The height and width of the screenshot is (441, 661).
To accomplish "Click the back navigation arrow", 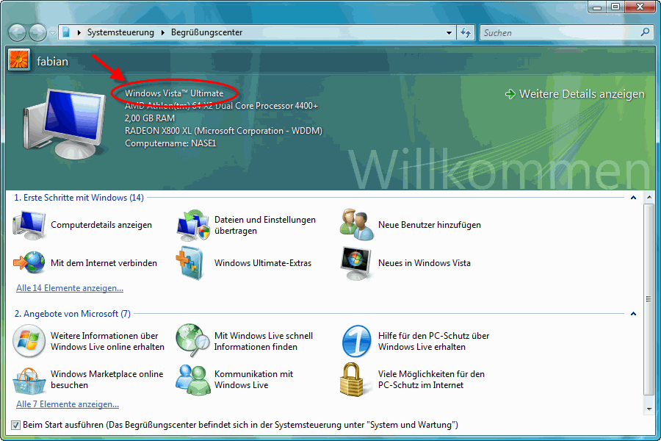I will (18, 32).
